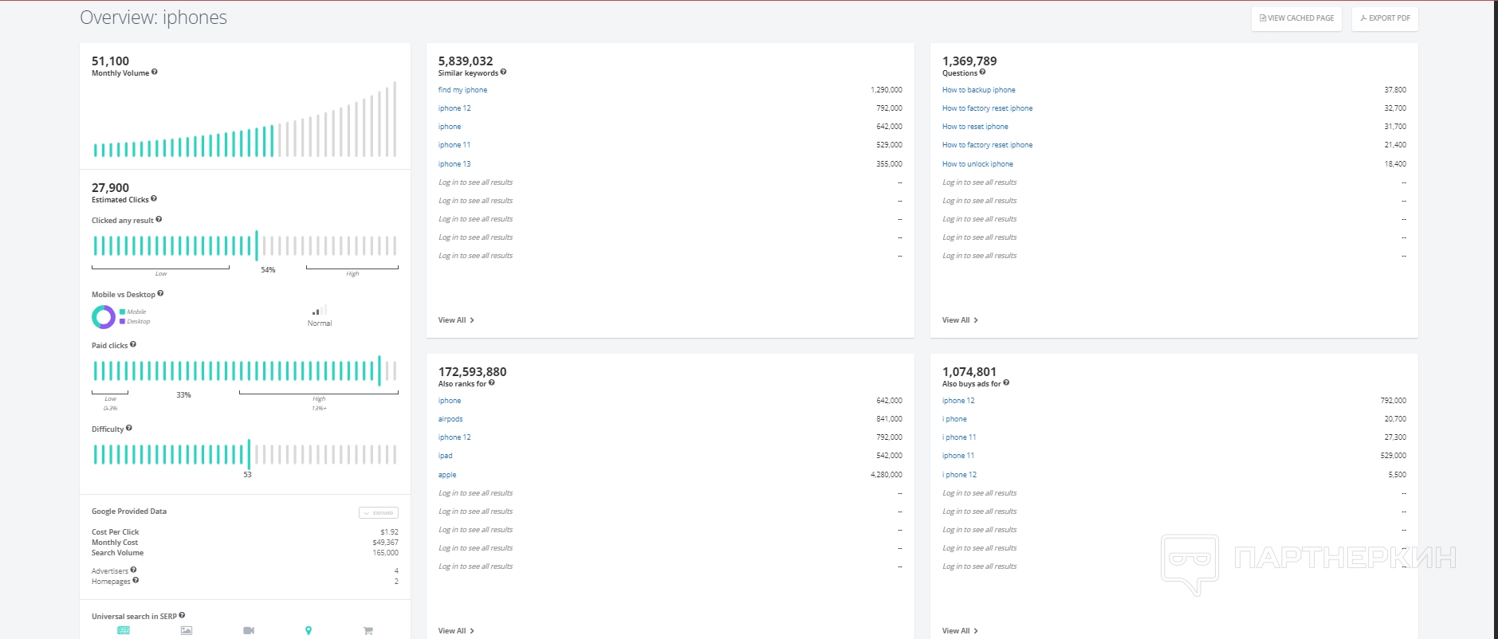Click the help icon beside Also buys ads for

click(x=1006, y=382)
